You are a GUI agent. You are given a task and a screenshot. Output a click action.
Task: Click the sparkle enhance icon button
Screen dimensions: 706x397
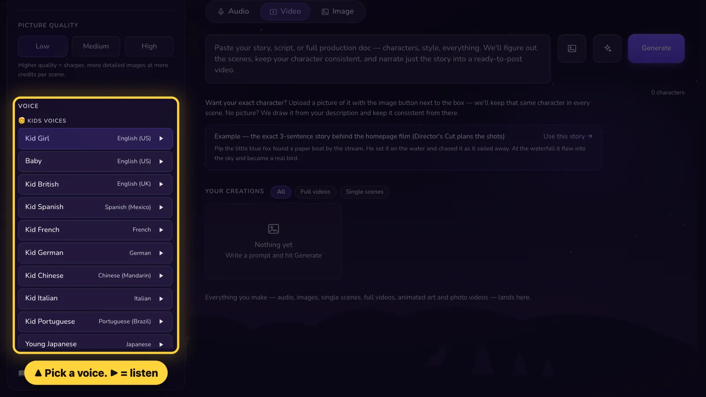tap(607, 49)
